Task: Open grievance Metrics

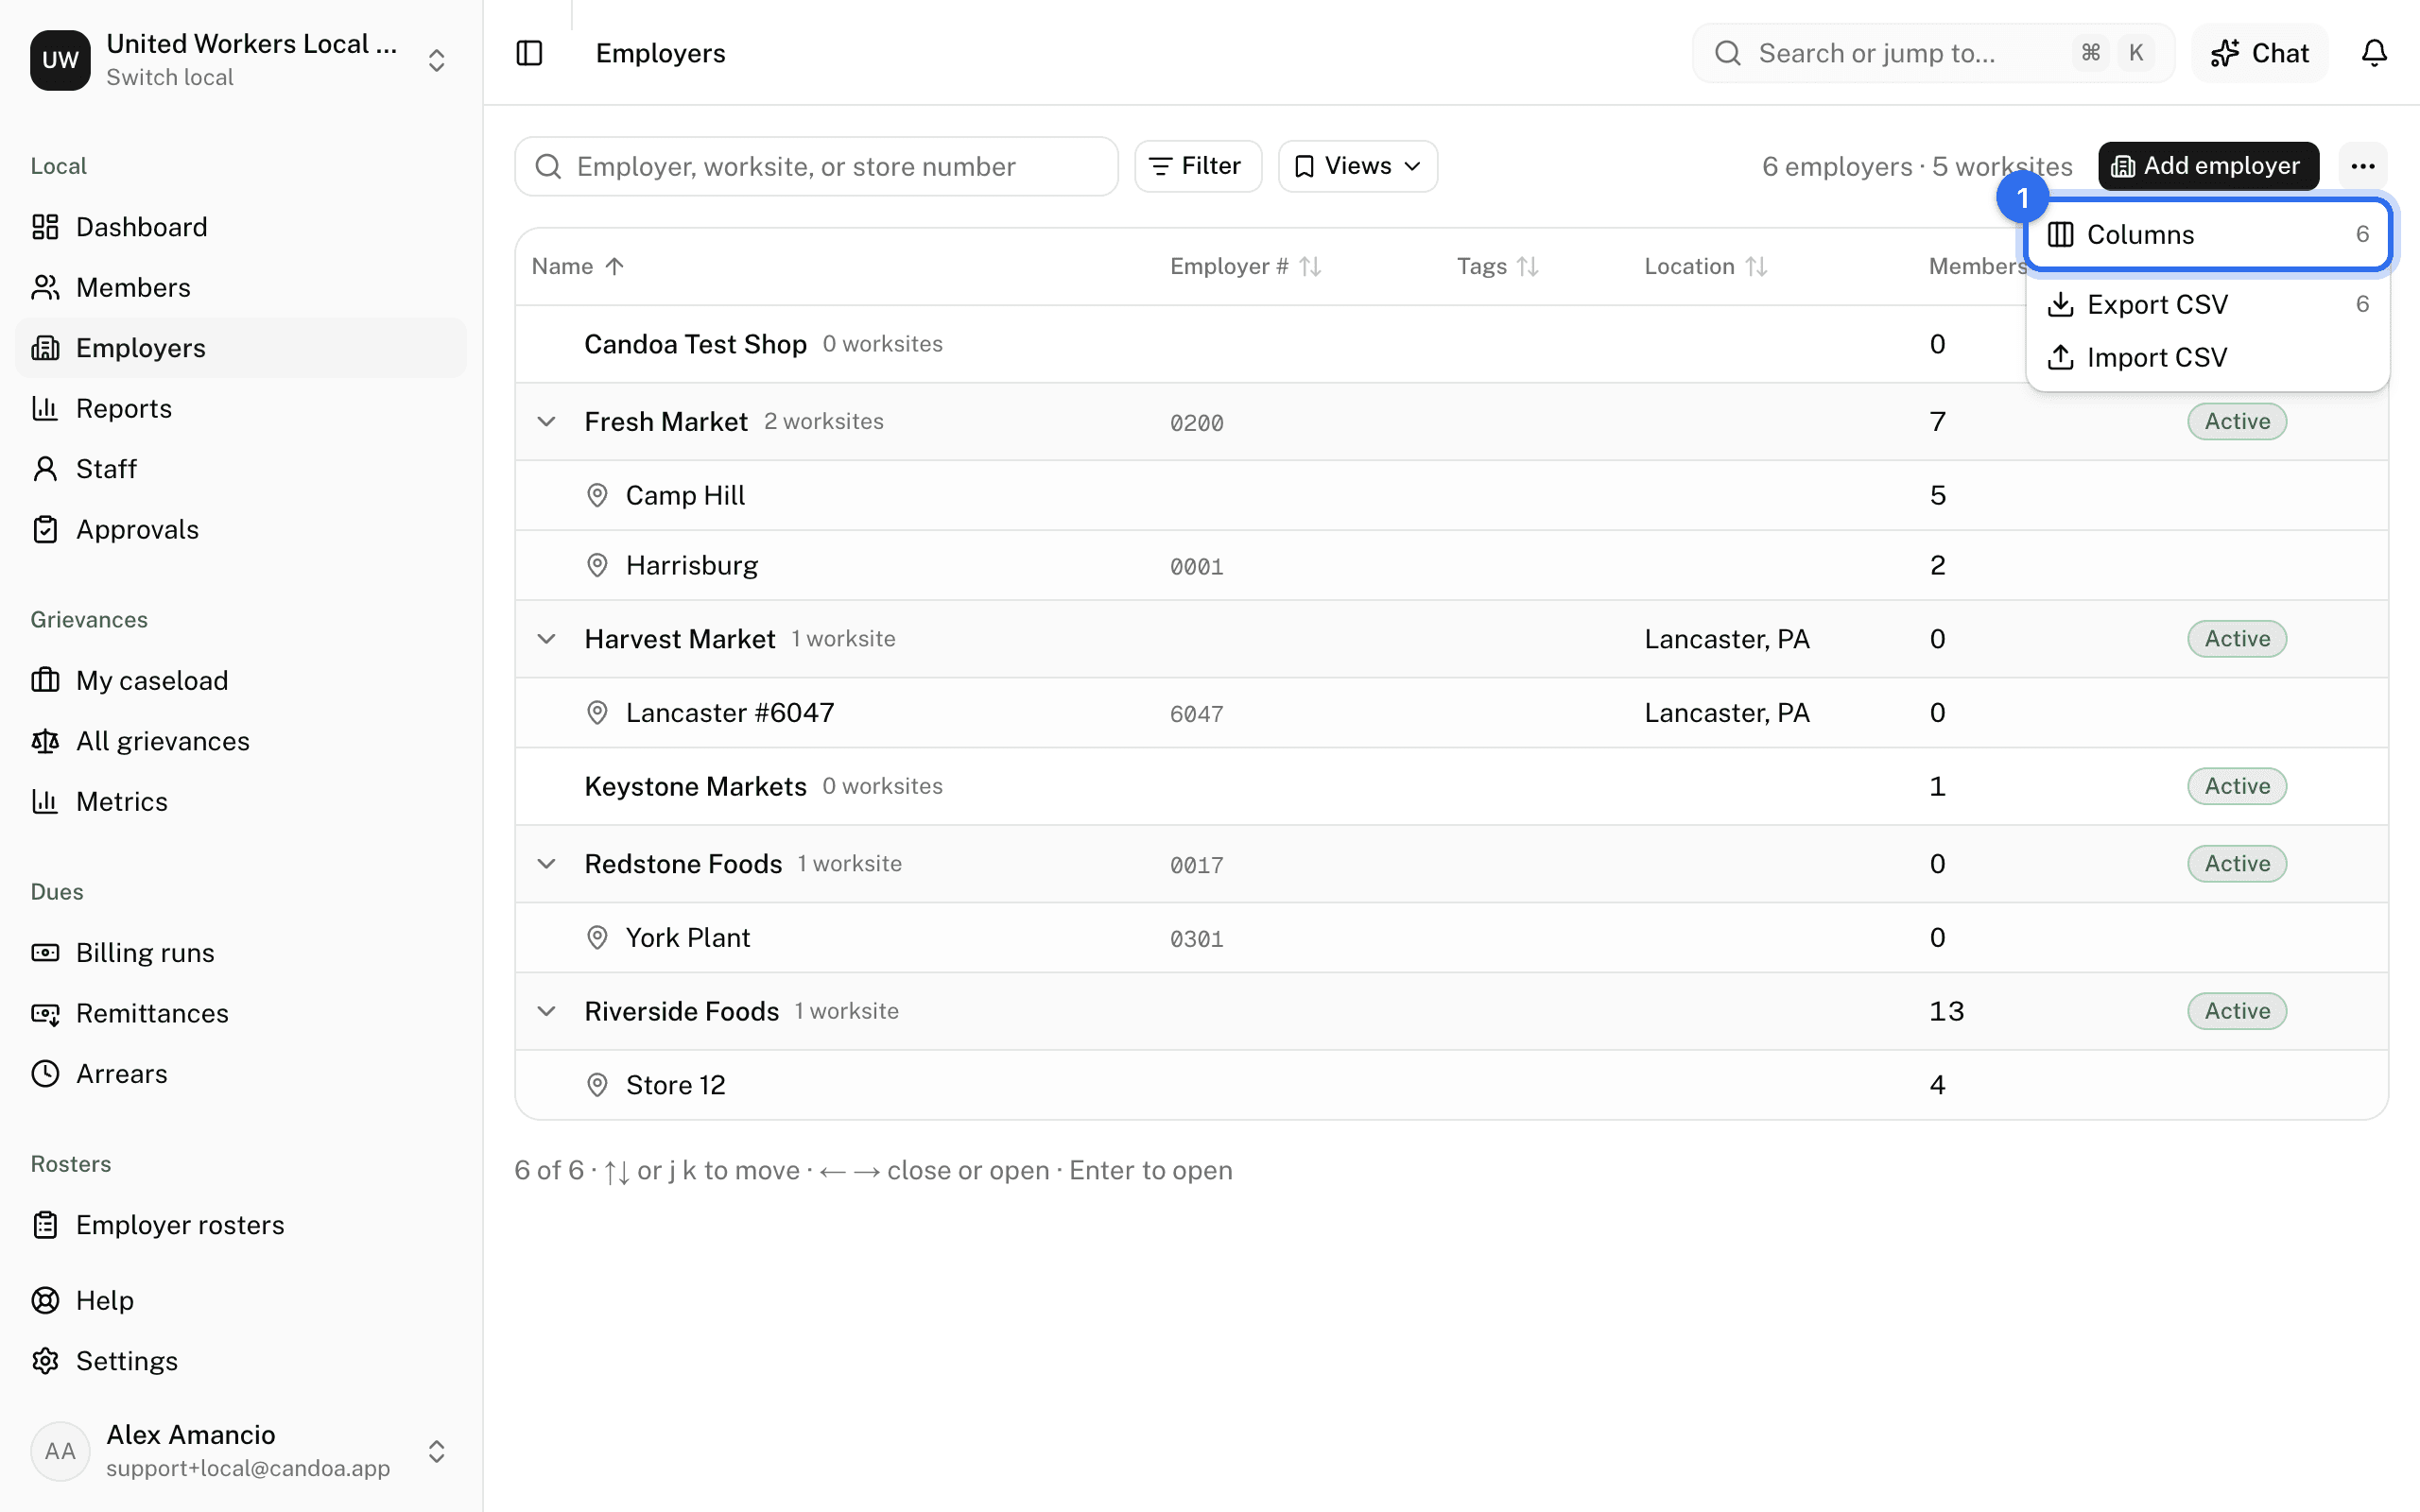Action: click(241, 801)
